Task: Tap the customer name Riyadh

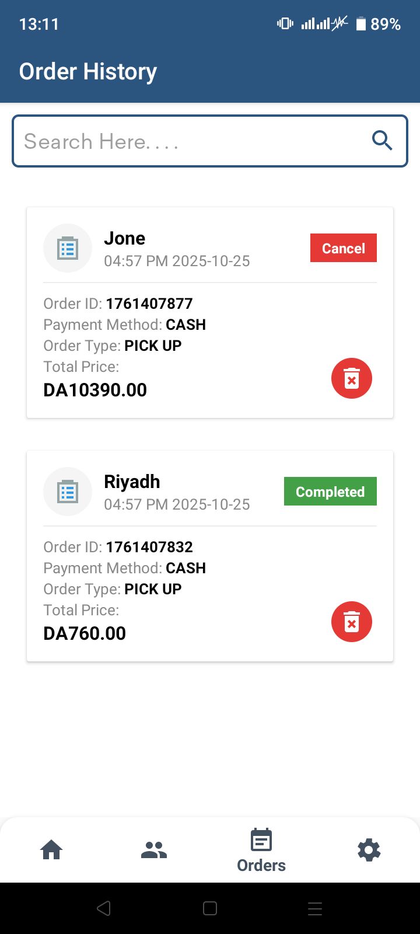Action: [x=132, y=482]
